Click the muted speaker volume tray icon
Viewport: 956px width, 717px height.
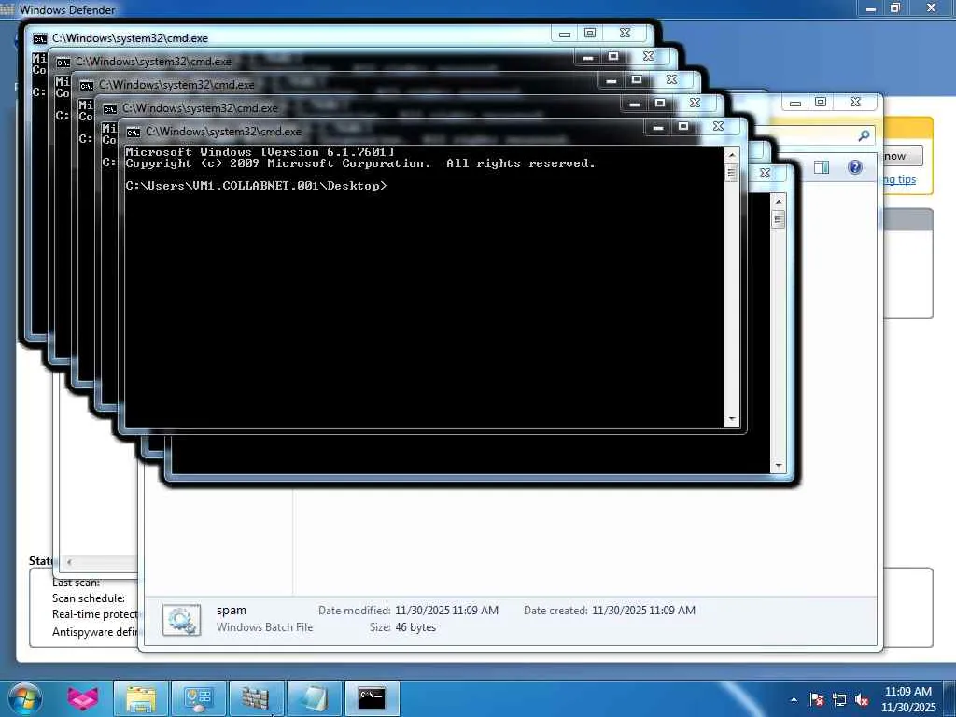click(x=862, y=700)
